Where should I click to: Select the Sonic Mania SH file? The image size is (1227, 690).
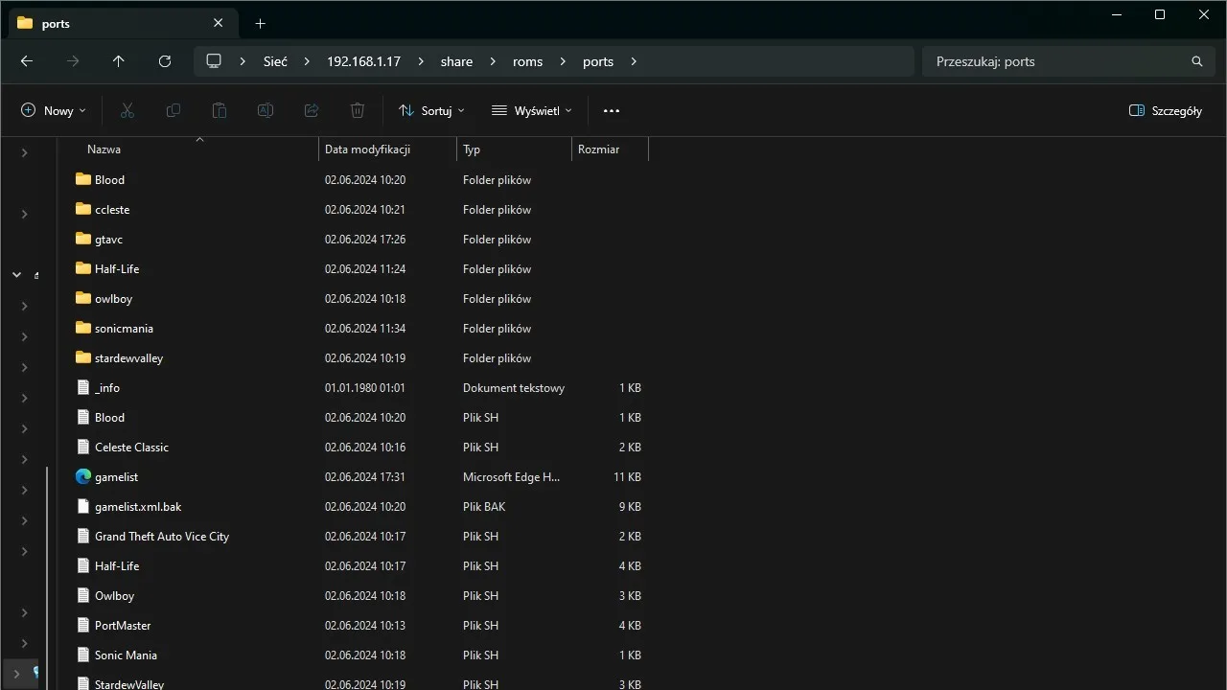[126, 655]
